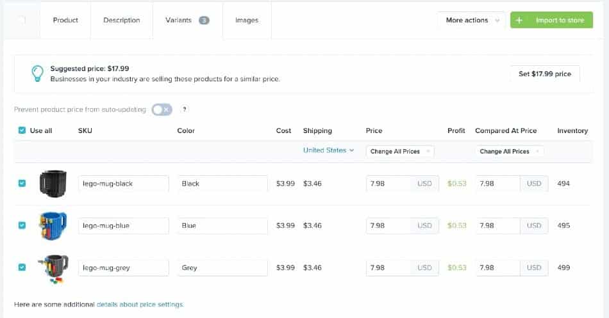Uncheck the Use all checkbox

[22, 131]
